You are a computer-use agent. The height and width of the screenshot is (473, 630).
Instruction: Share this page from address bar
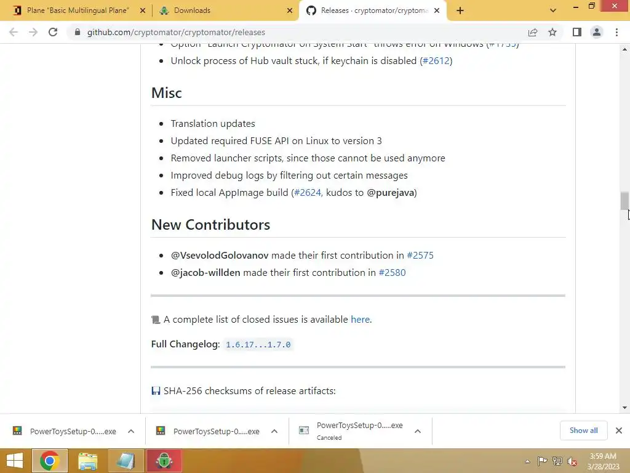(533, 32)
